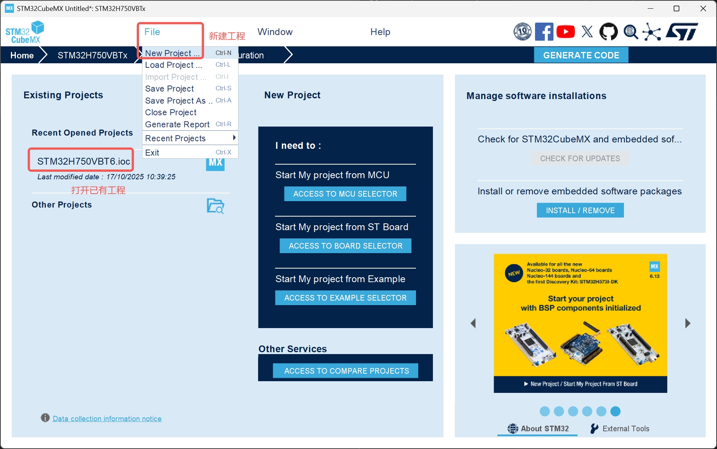The height and width of the screenshot is (449, 717).
Task: Select the first carousel dot
Action: point(545,411)
